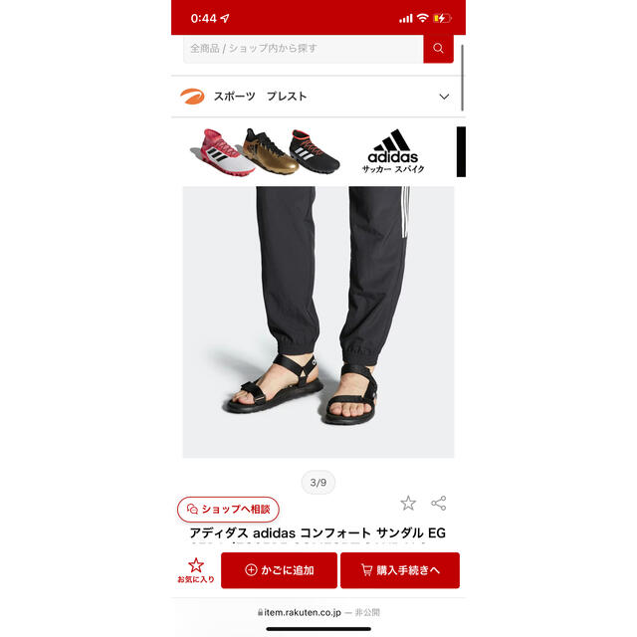The height and width of the screenshot is (637, 637).
Task: Click the 3/9 image counter
Action: 318,482
